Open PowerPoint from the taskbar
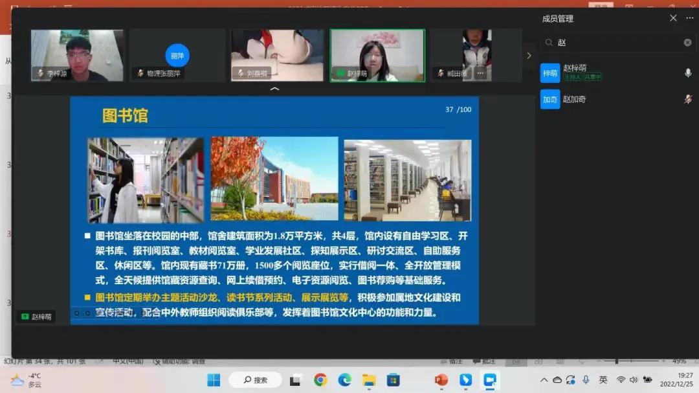Screen dimensions: 699x393 pyautogui.click(x=439, y=379)
